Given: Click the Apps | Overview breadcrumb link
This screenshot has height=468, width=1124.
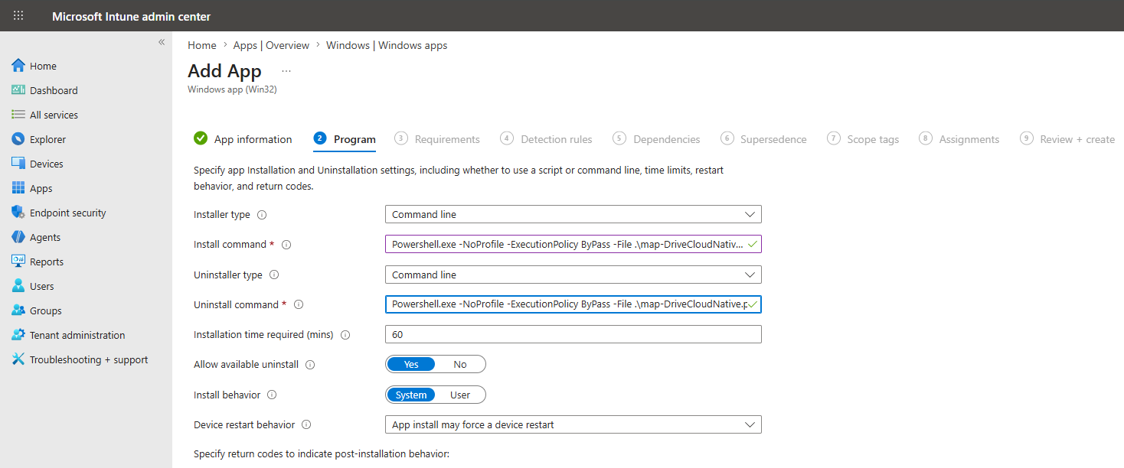Looking at the screenshot, I should [x=272, y=45].
